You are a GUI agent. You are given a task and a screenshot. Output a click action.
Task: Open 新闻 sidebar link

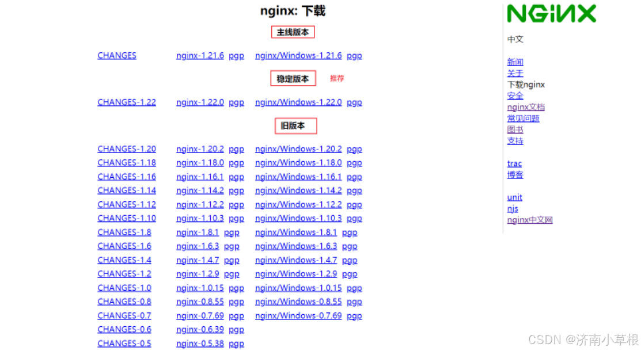515,62
